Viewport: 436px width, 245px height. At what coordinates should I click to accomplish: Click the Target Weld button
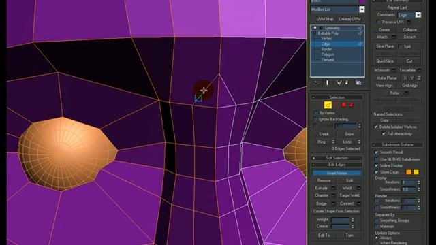click(x=349, y=195)
